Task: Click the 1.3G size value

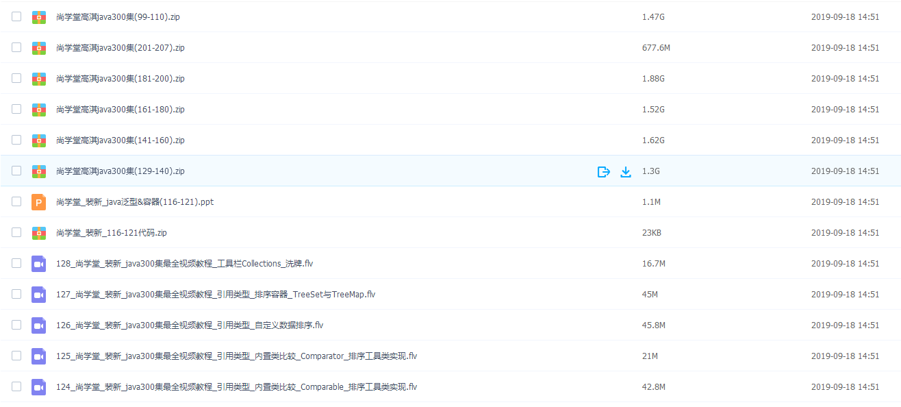Action: coord(651,171)
